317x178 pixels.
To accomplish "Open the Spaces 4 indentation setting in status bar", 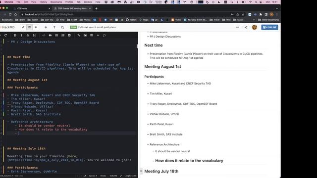I will [93, 176].
